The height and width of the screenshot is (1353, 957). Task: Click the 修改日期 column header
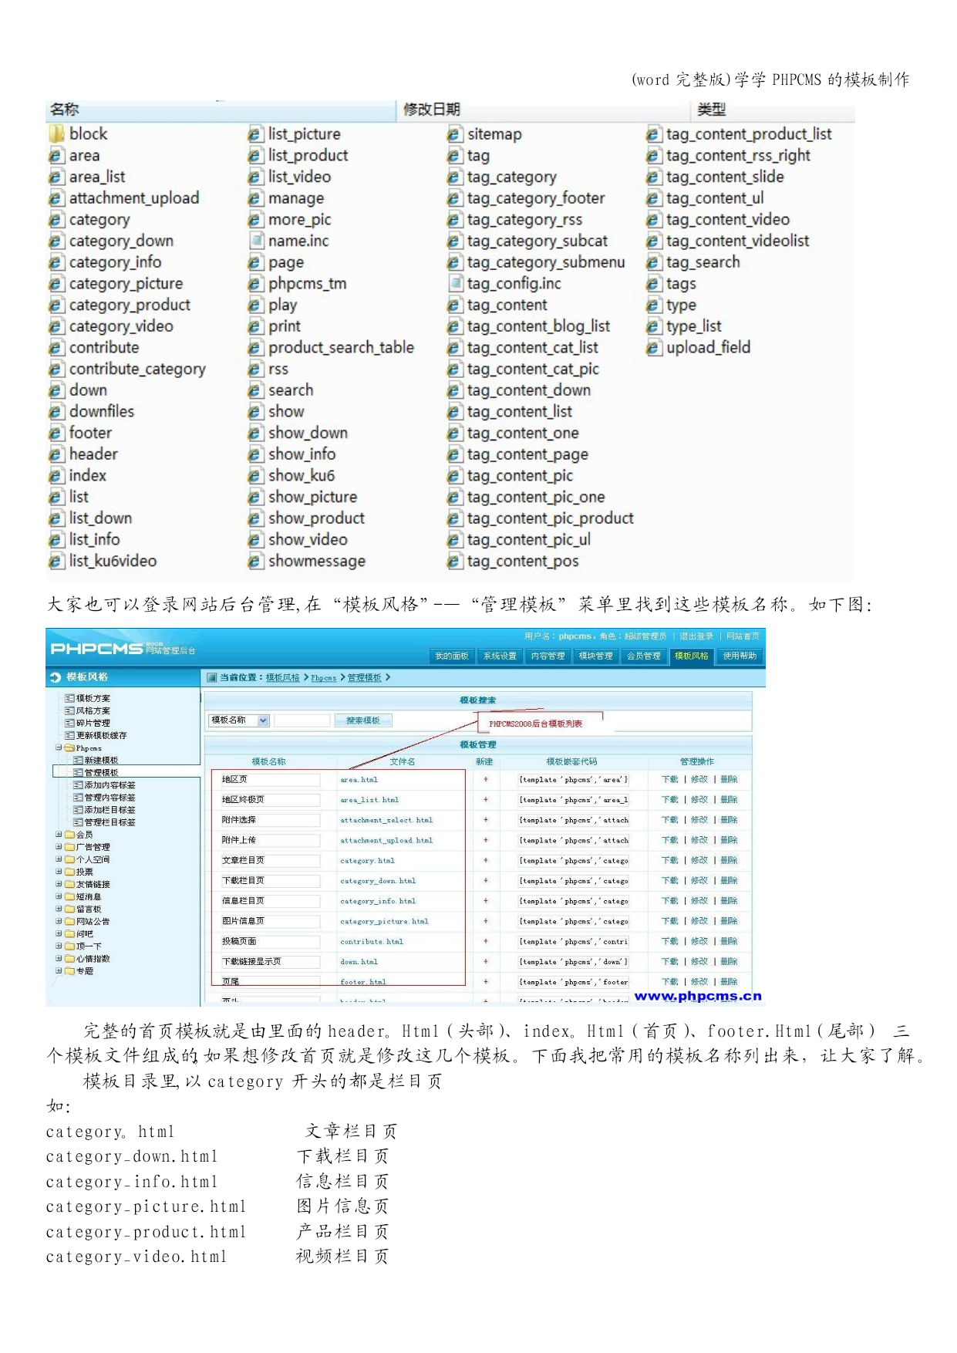543,110
